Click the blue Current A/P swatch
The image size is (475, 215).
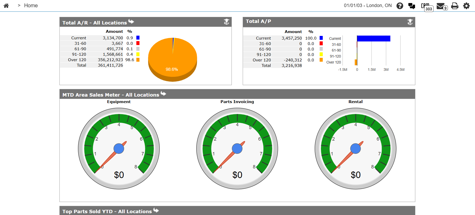pos(321,38)
